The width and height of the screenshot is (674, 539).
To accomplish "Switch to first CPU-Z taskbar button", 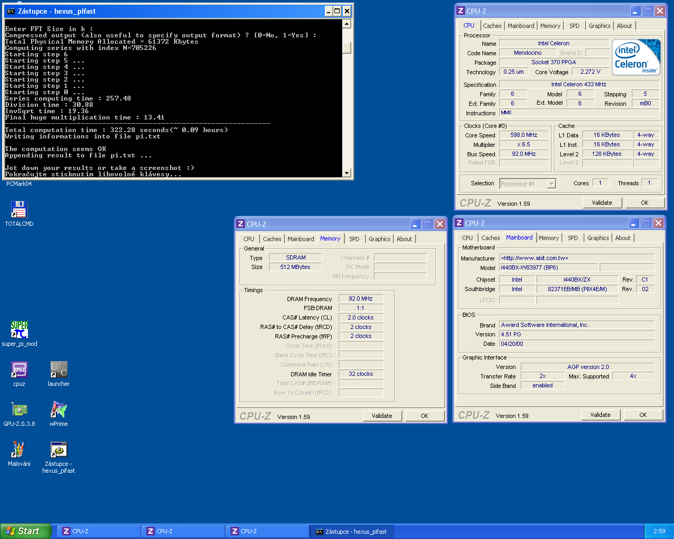I will (x=98, y=531).
